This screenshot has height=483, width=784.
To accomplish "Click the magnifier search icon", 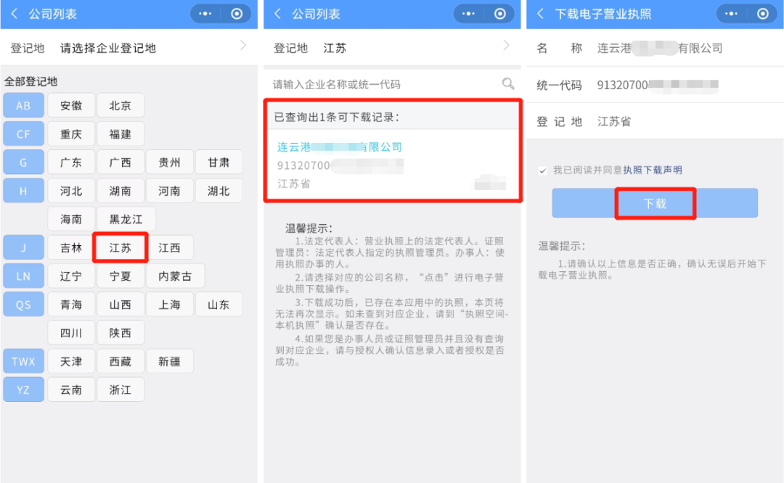I will [508, 84].
